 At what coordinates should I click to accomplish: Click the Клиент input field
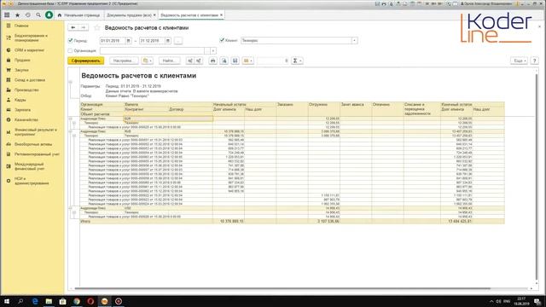[296, 41]
